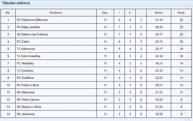Select SK Babice nad Svitavou row
The height and width of the screenshot is (121, 193).
coord(96,34)
